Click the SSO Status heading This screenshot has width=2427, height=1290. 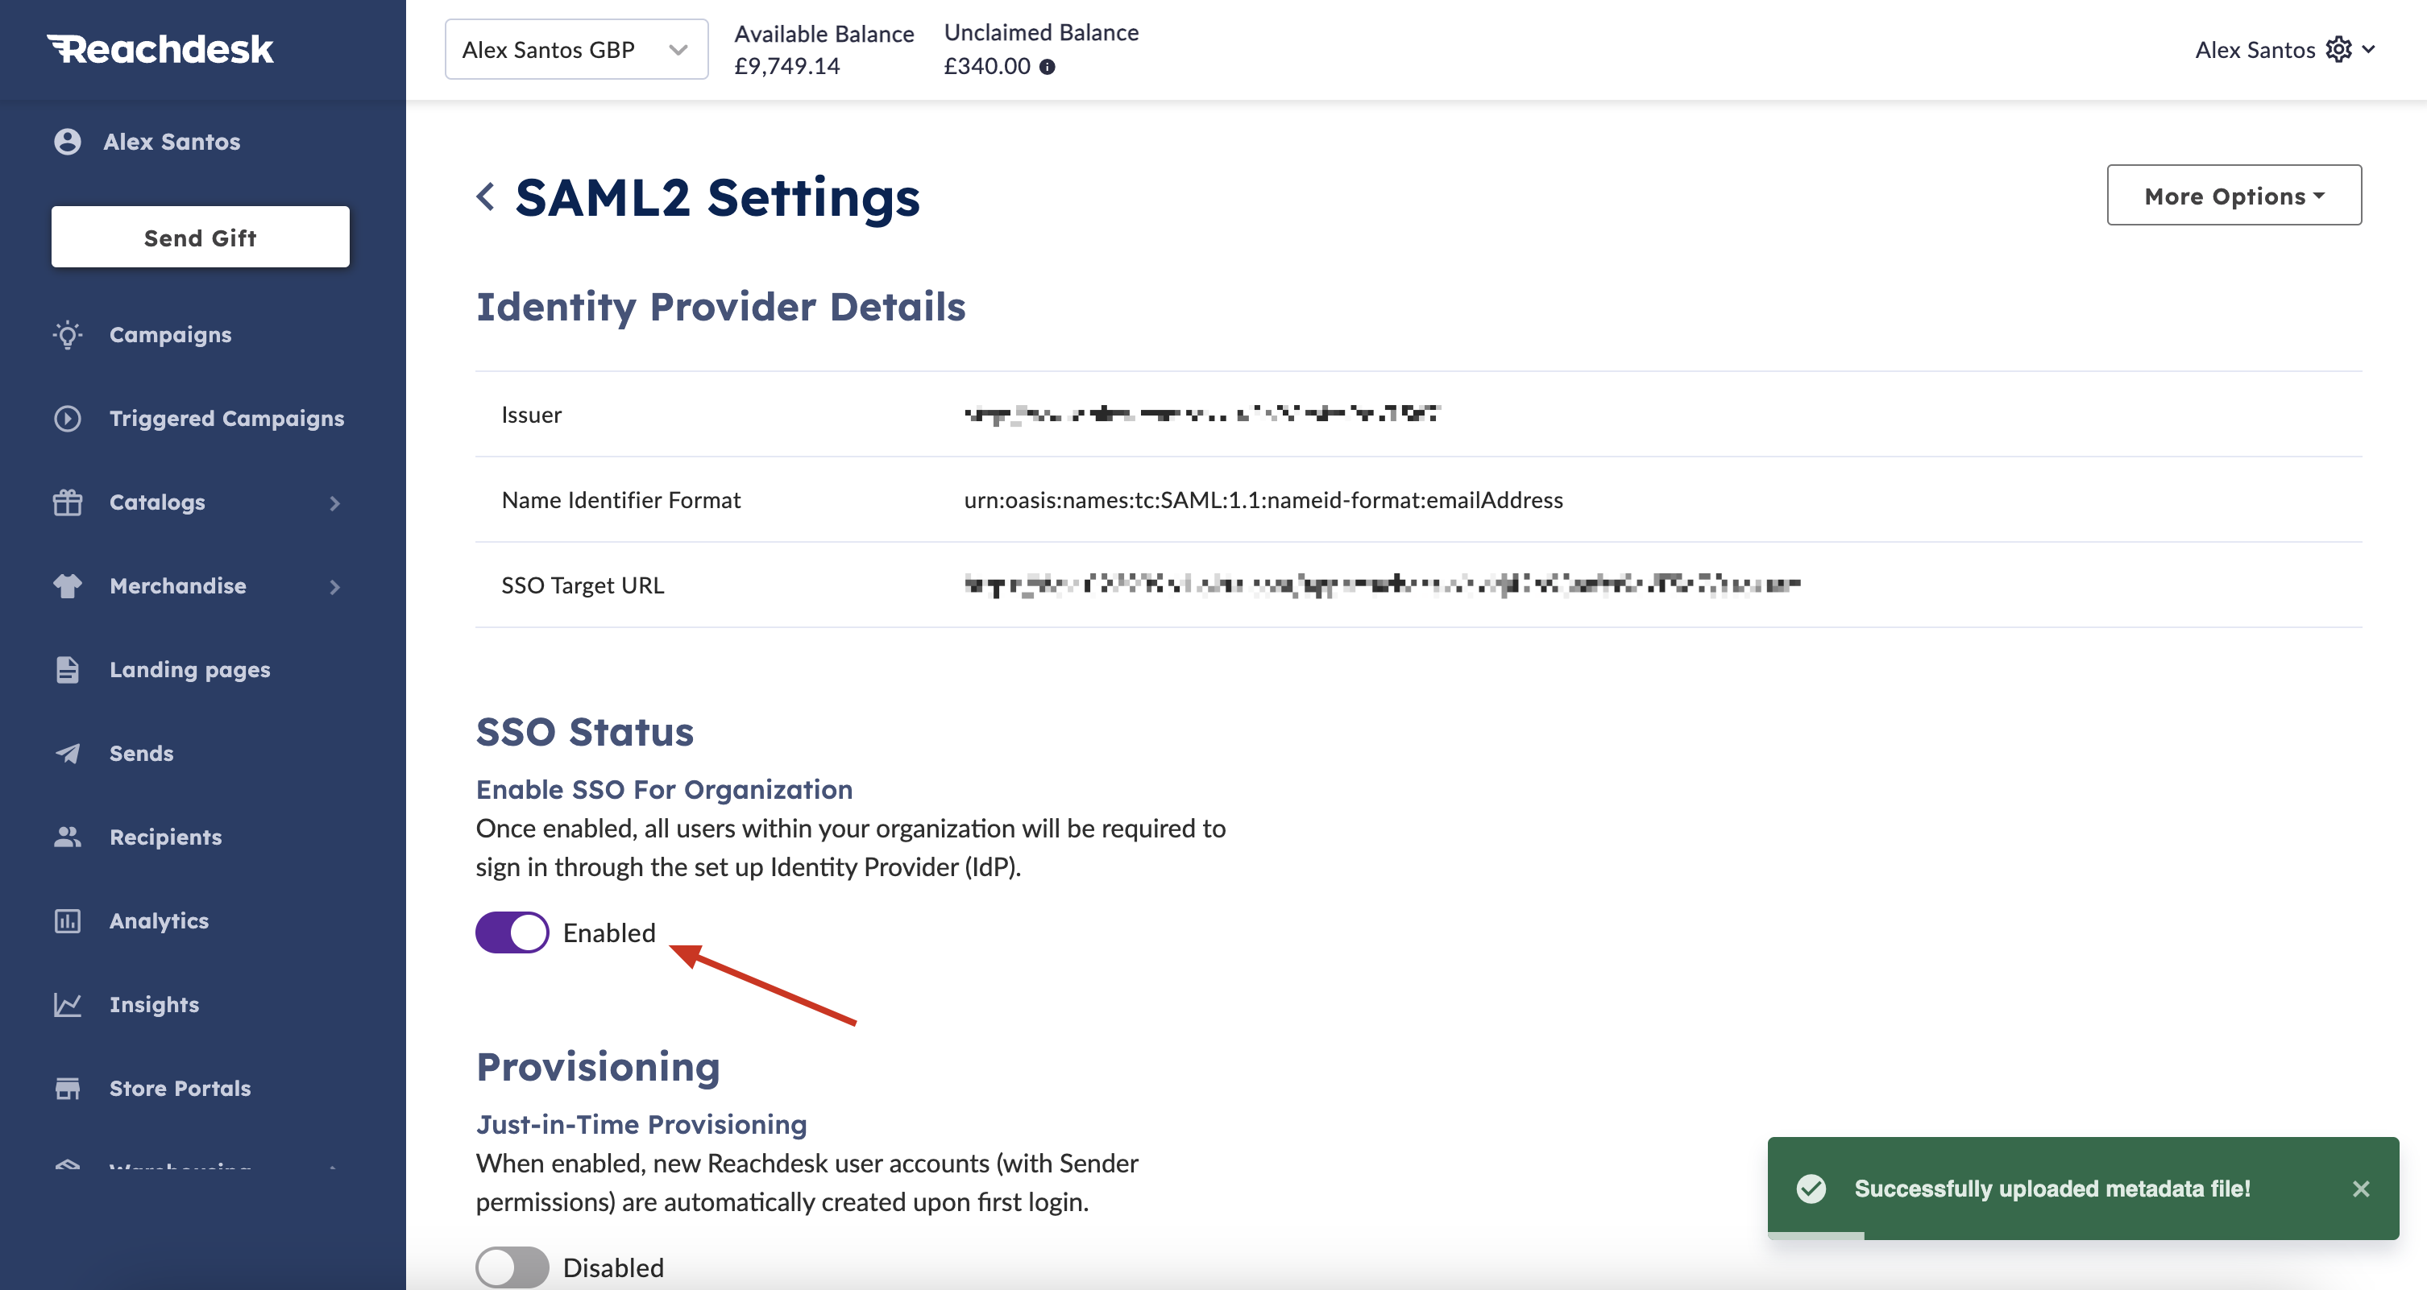[x=584, y=732]
